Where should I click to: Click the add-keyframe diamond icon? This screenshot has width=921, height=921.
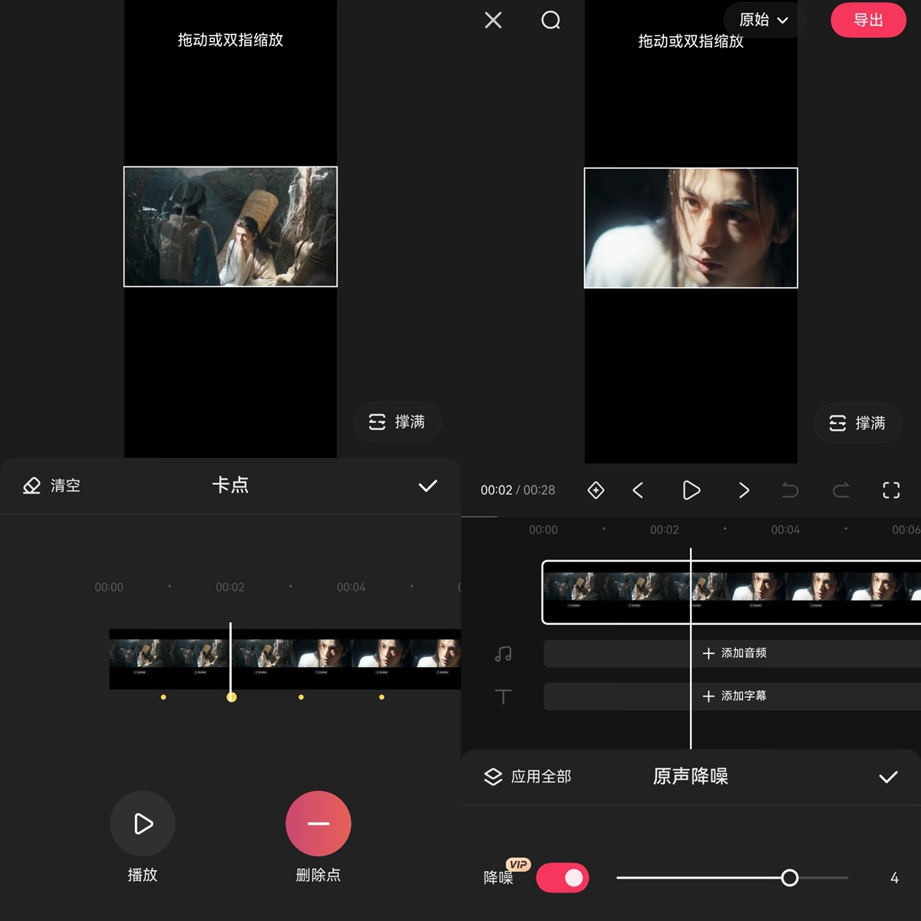596,490
